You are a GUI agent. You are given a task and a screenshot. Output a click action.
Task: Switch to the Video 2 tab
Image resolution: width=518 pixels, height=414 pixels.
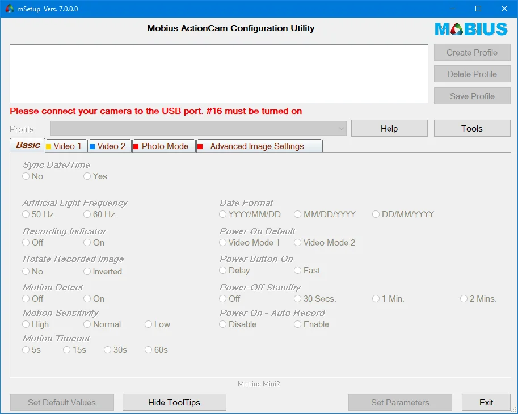click(x=110, y=146)
